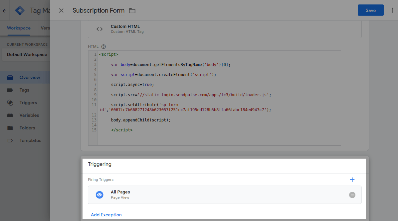398x221 pixels.
Task: Click the folder icon beside tag name
Action: [x=132, y=11]
